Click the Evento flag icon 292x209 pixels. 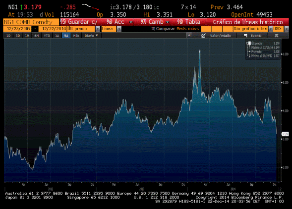pos(245,35)
